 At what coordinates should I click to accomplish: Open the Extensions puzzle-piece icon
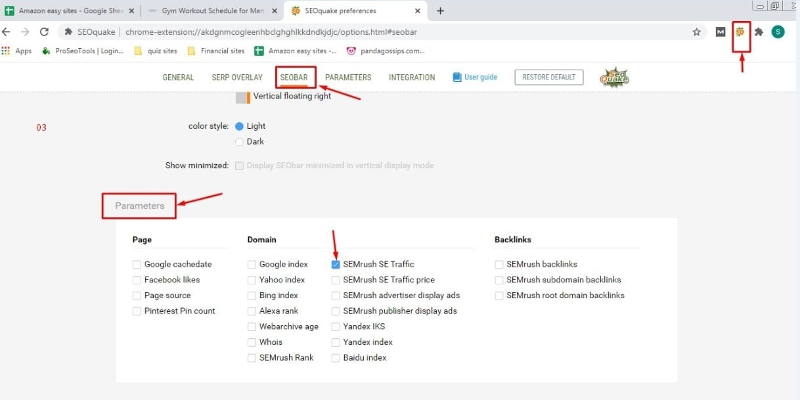tap(759, 32)
